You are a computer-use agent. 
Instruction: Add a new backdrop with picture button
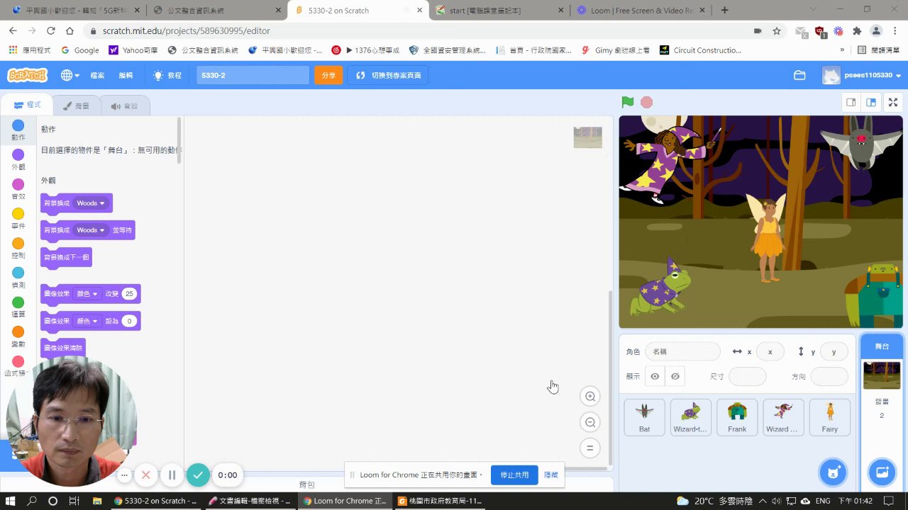click(x=882, y=472)
